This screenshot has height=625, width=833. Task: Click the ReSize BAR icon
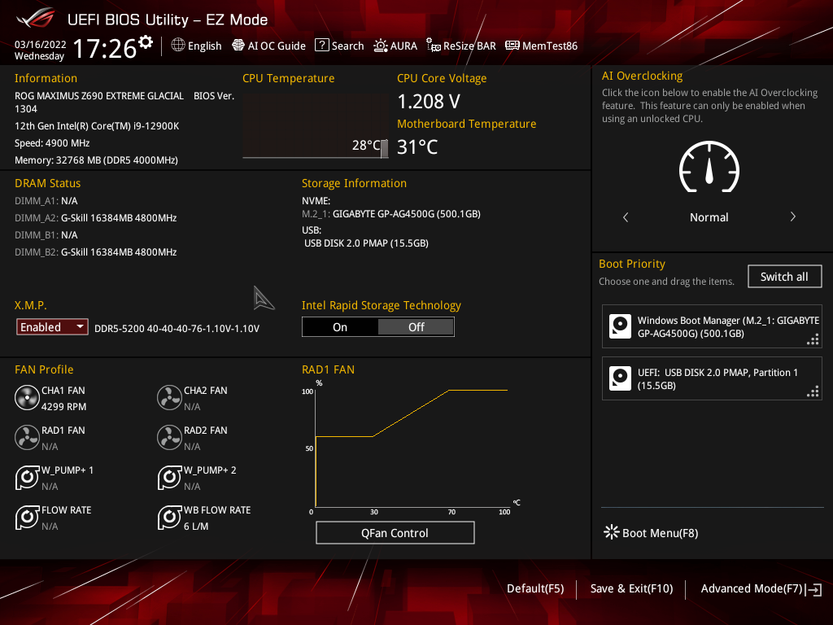[x=434, y=46]
